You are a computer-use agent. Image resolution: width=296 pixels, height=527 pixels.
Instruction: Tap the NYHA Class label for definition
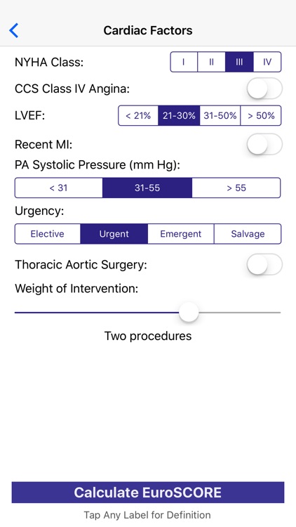pos(49,62)
